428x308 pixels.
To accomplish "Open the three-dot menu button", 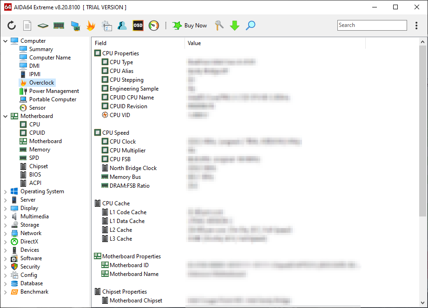I will click(416, 26).
